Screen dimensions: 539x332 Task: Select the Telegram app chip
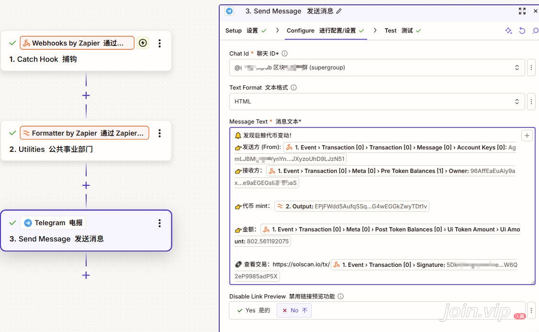(53, 223)
